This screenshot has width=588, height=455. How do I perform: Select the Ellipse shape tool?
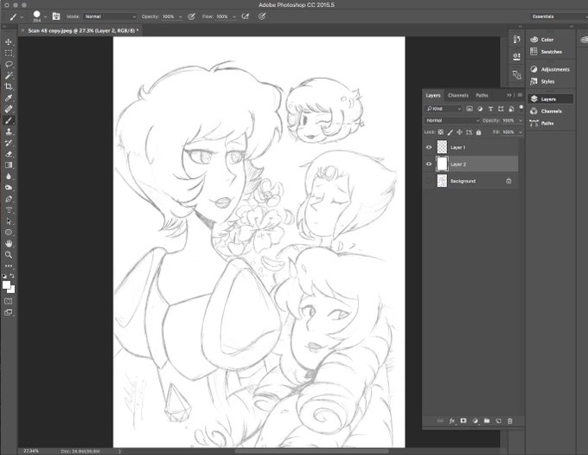(x=9, y=233)
